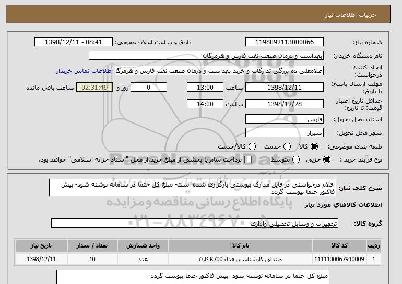Click the request creator field
Viewport: 402px width, 284px height.
219,71
